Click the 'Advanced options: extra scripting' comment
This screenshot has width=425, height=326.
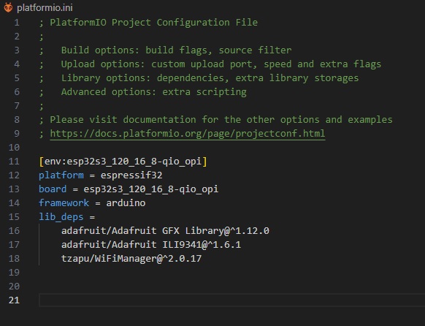[153, 92]
